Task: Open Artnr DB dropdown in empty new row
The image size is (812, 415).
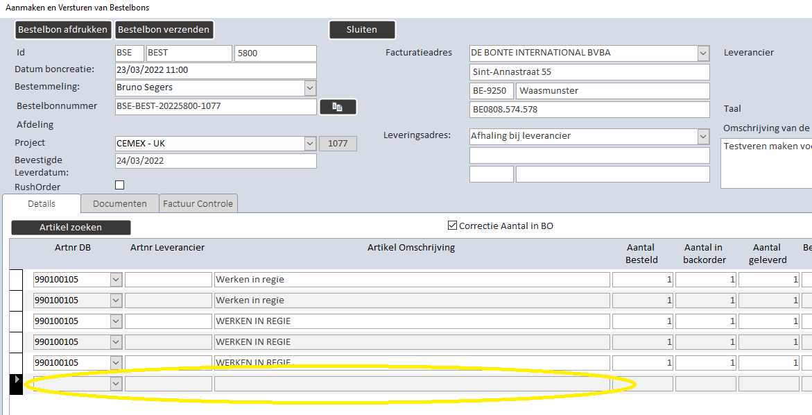Action: click(x=116, y=383)
